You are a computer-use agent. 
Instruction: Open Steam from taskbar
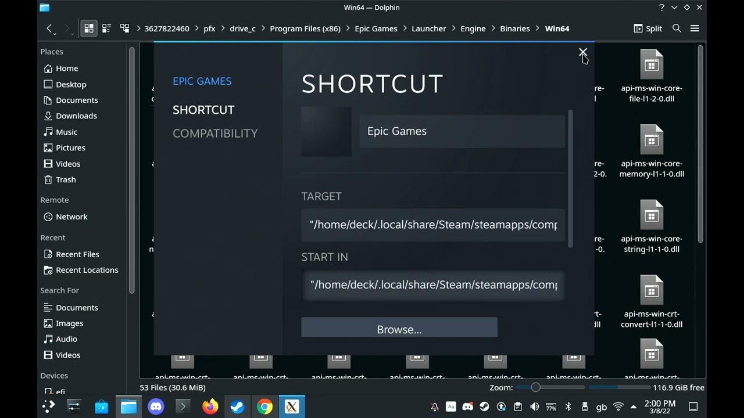237,406
